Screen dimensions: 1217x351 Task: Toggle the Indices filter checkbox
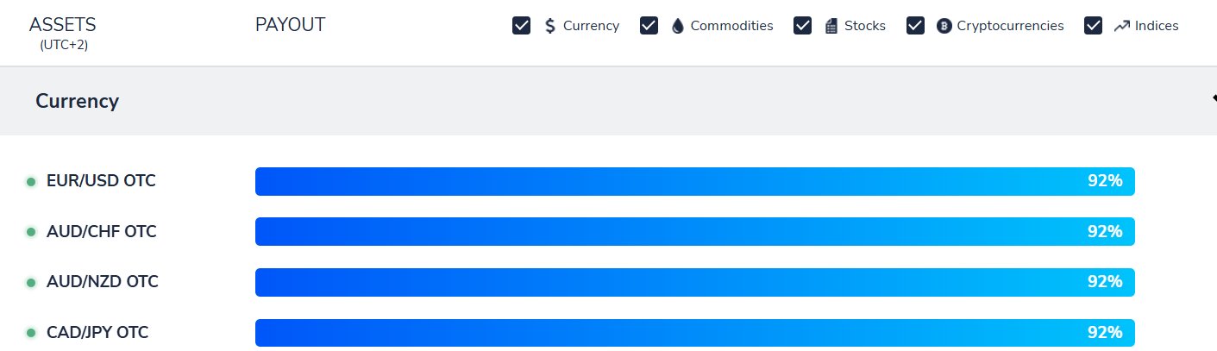pyautogui.click(x=1094, y=26)
